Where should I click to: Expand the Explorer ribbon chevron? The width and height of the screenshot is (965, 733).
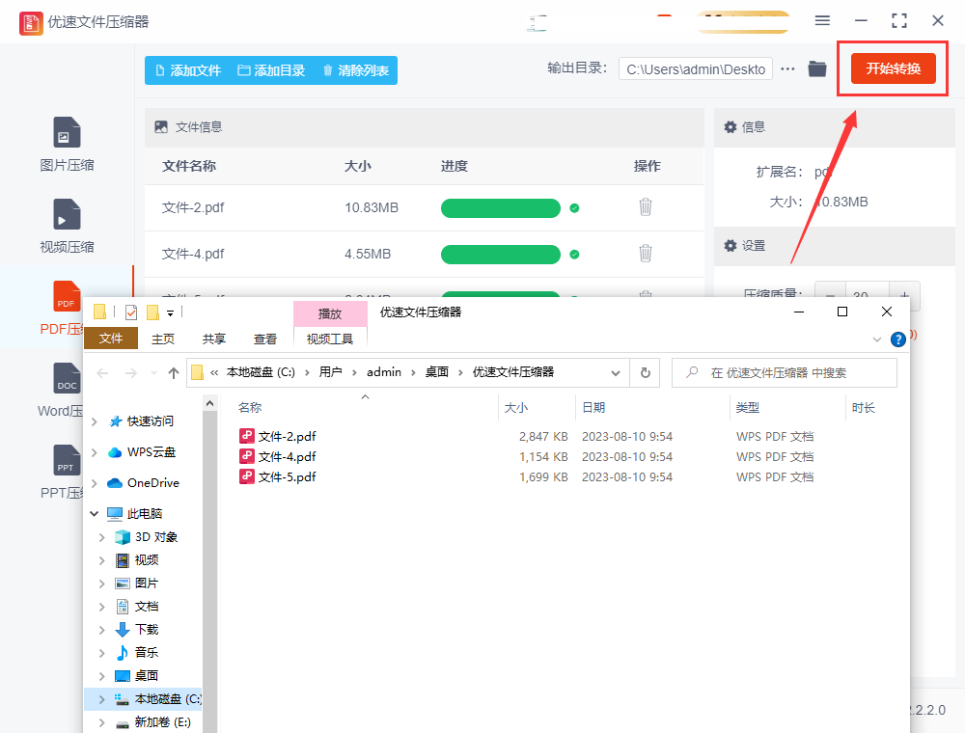tap(877, 339)
